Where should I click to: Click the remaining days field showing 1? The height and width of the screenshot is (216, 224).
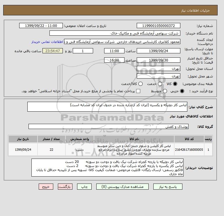tap(83, 51)
